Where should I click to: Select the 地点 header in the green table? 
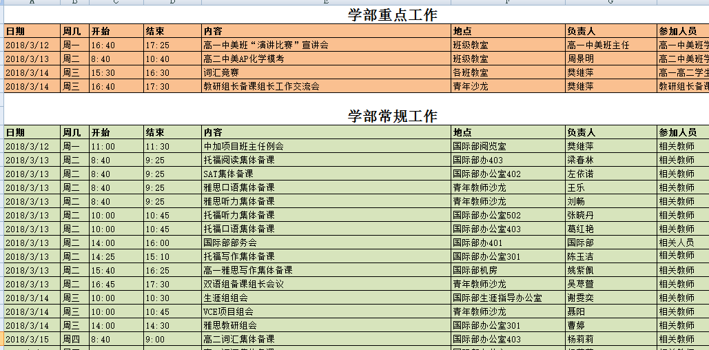(x=508, y=132)
